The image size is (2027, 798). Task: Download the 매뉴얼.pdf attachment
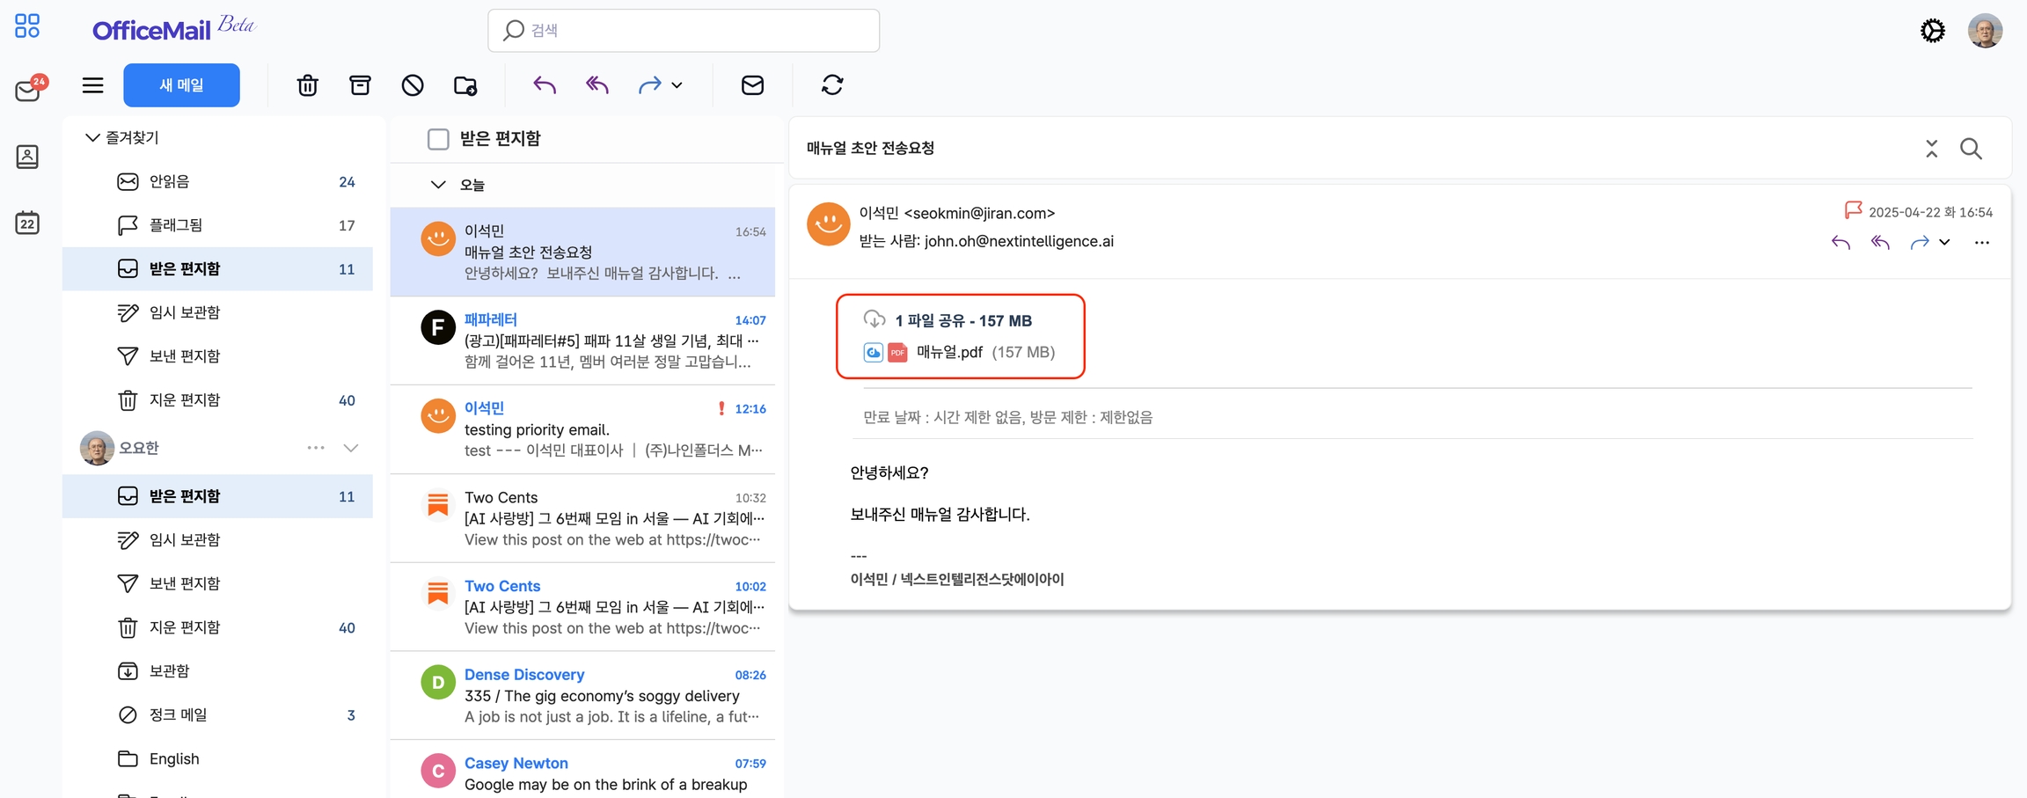click(x=949, y=352)
